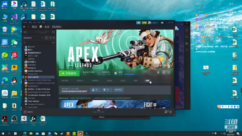The width and height of the screenshot is (242, 136).
Task: Switch Steam to Big Picture mode icon
Action: pos(162,23)
